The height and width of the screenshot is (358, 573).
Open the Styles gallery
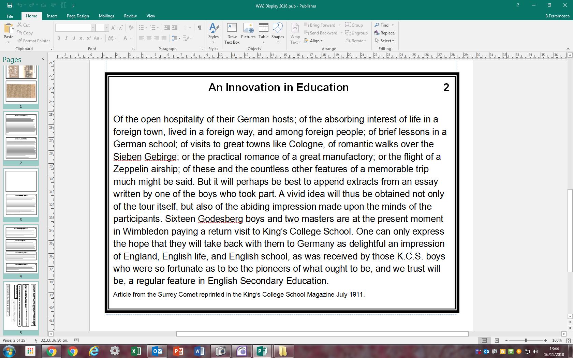[x=214, y=33]
